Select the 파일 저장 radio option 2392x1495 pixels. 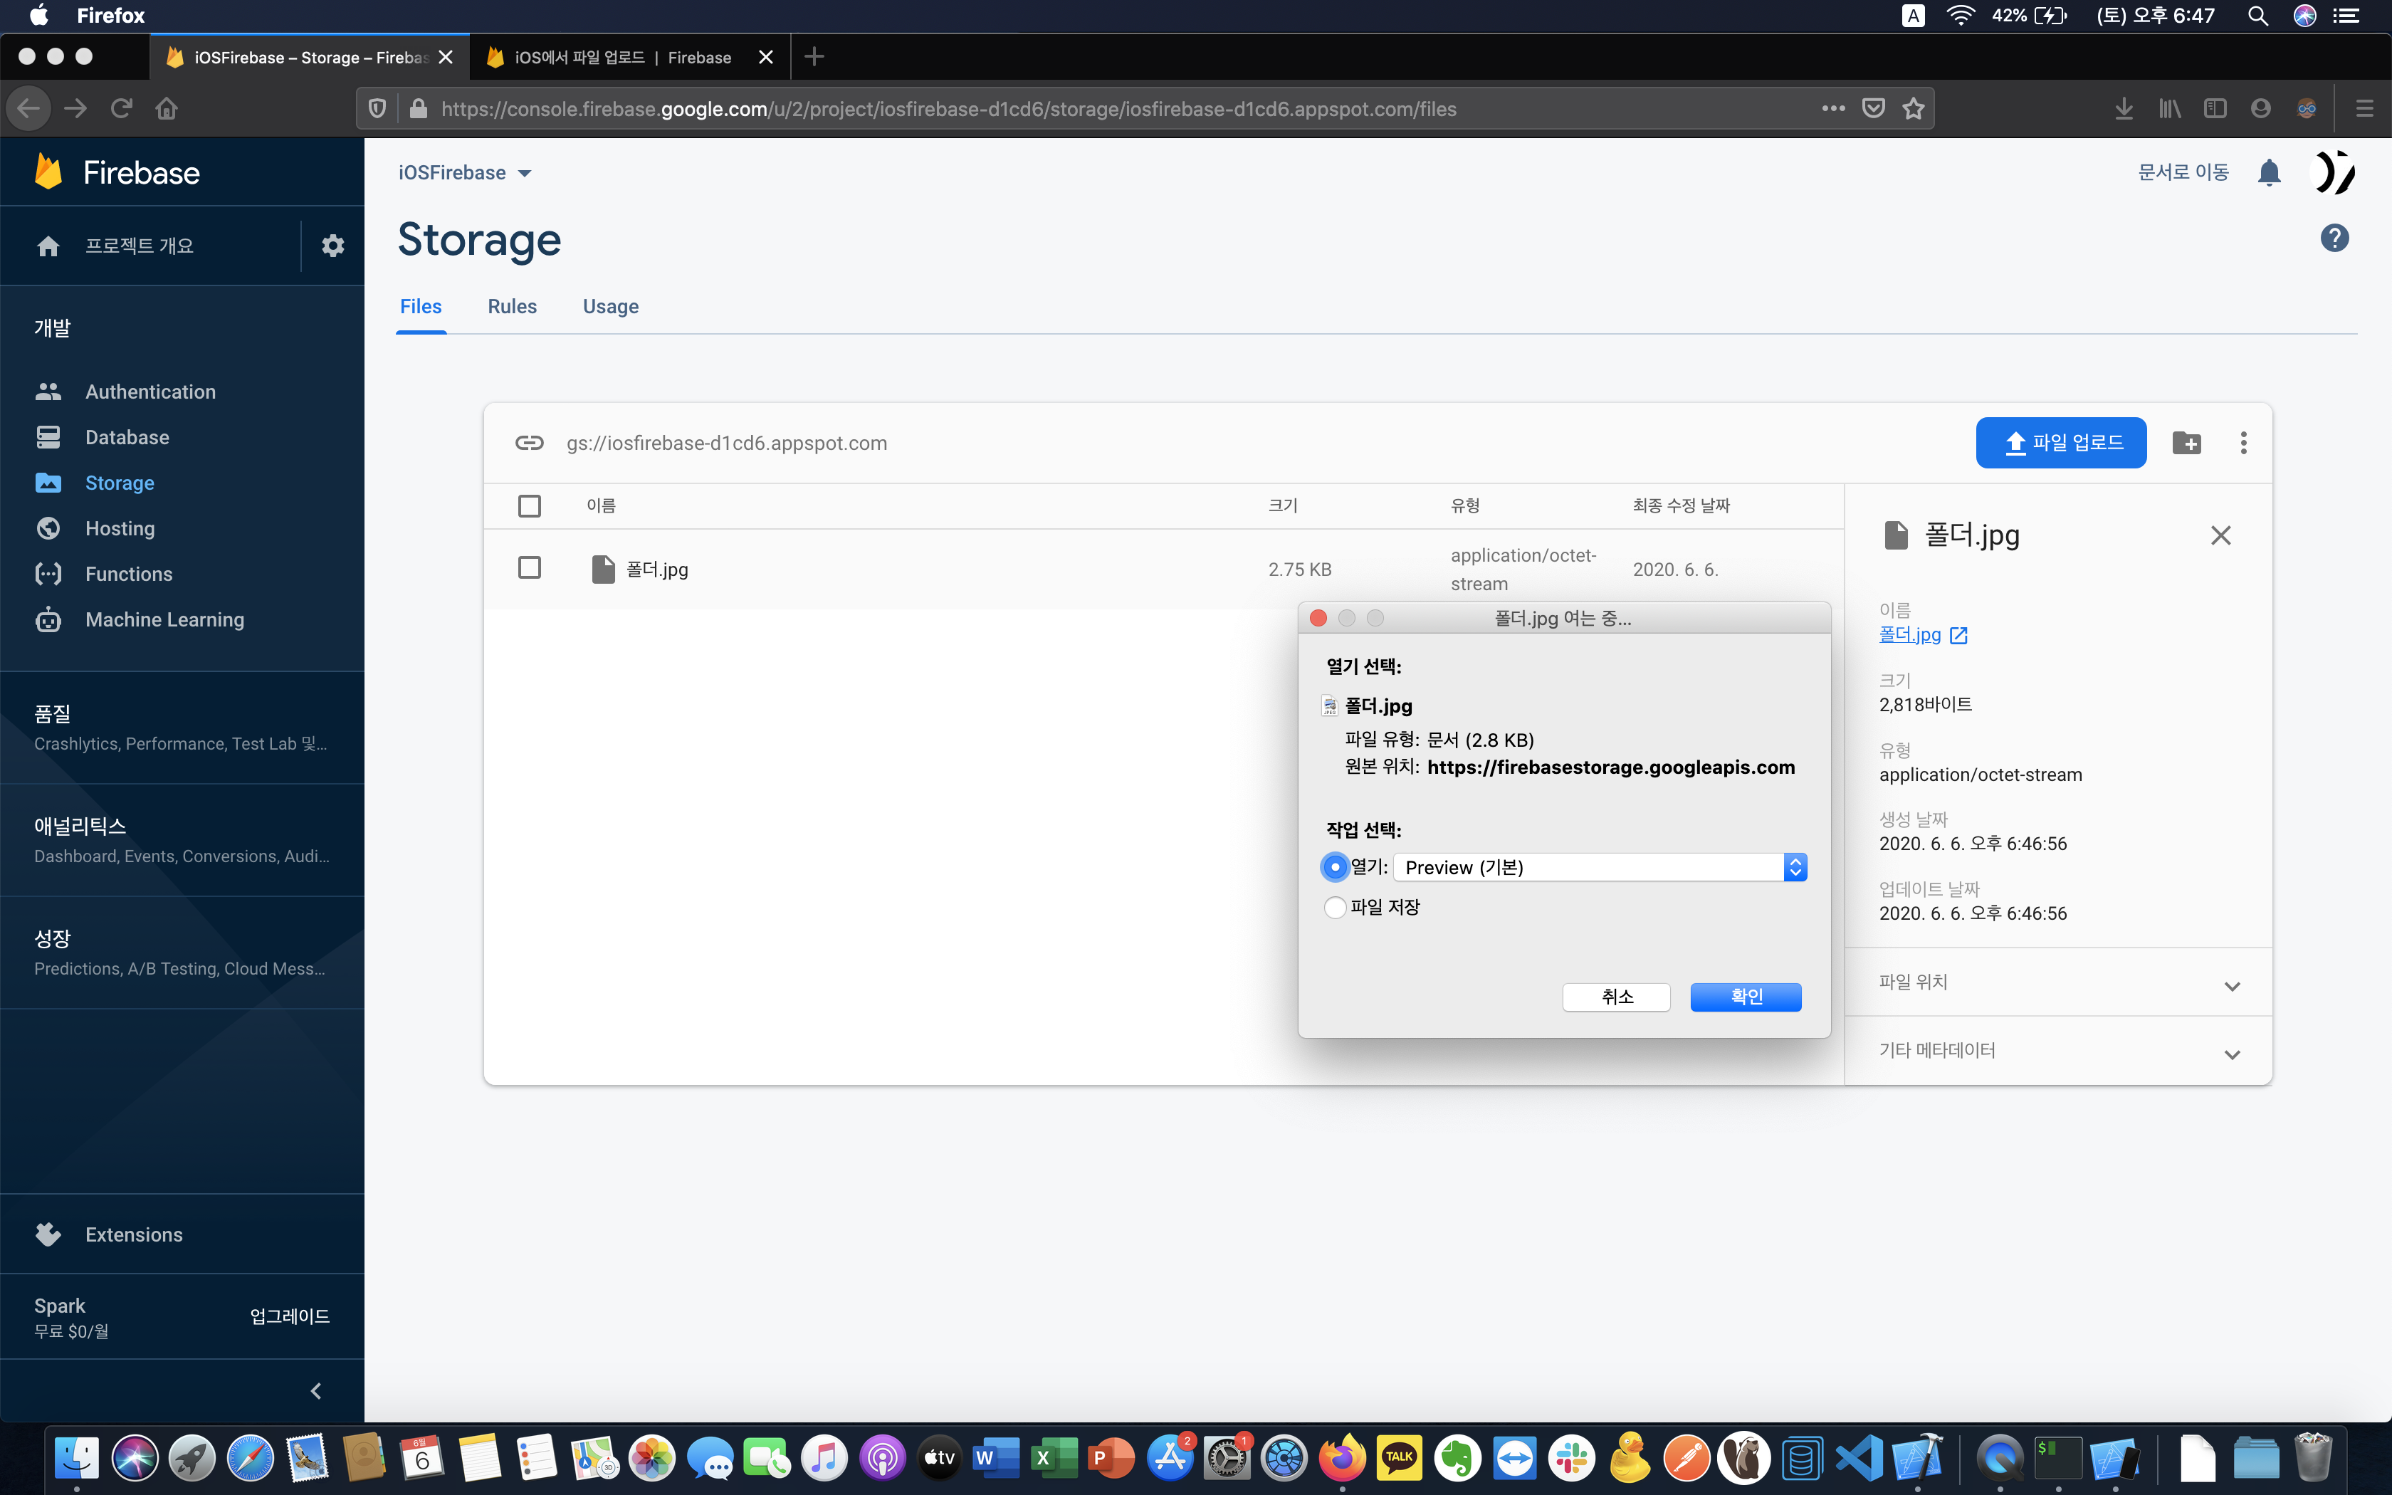[x=1336, y=907]
